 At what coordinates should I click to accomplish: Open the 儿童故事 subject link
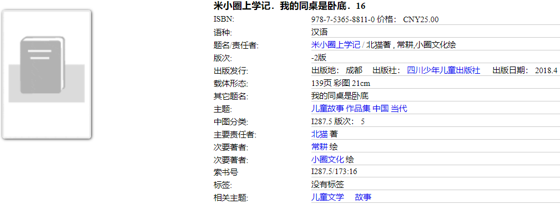(327, 109)
